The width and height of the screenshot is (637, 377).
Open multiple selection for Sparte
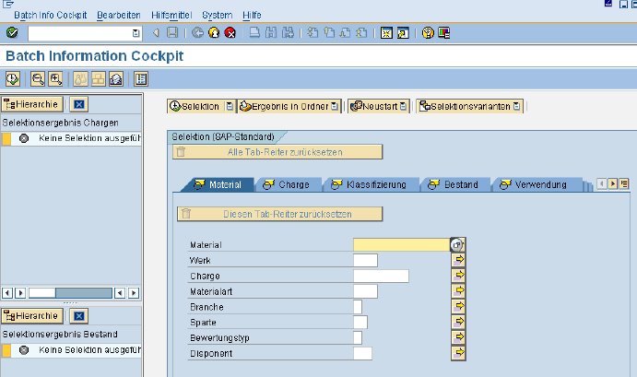[459, 322]
